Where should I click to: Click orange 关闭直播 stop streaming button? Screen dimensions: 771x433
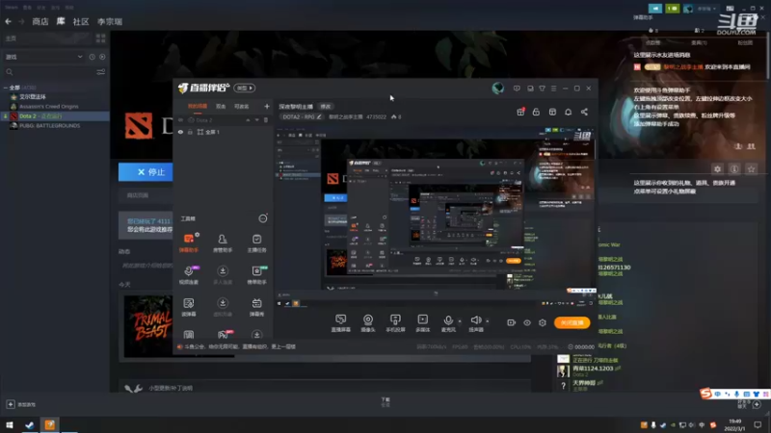[572, 322]
